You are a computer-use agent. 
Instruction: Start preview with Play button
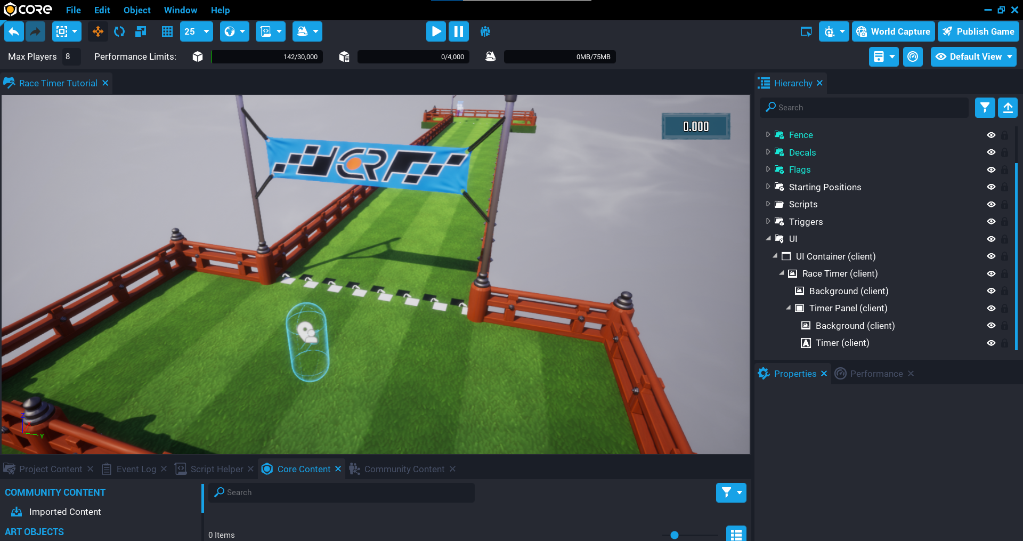(x=436, y=31)
